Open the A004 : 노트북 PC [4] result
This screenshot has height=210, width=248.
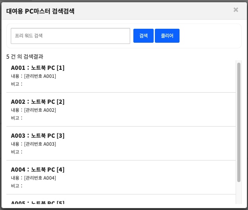(x=38, y=170)
